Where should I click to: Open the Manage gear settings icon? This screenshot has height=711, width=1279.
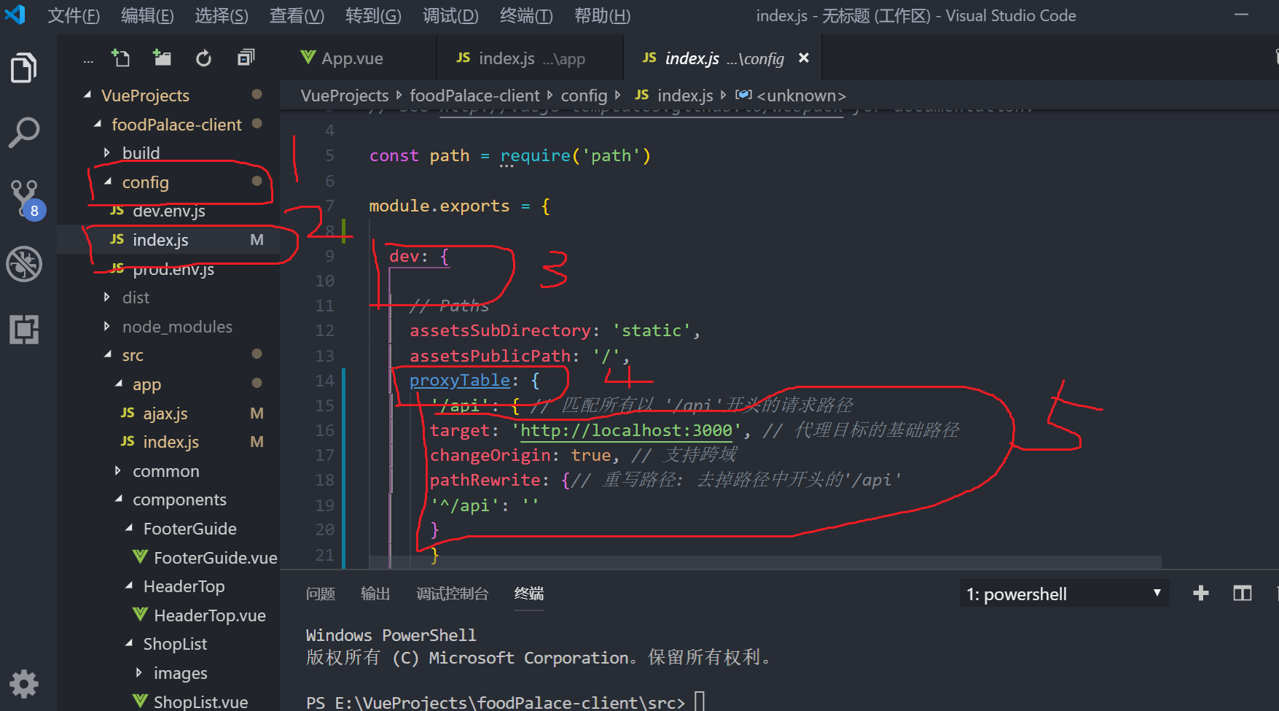[24, 684]
